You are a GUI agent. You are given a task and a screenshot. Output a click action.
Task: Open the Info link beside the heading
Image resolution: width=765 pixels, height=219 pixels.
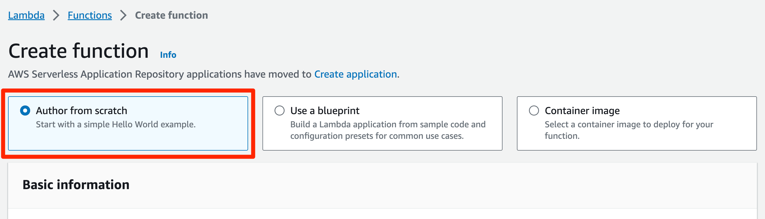[x=168, y=55]
